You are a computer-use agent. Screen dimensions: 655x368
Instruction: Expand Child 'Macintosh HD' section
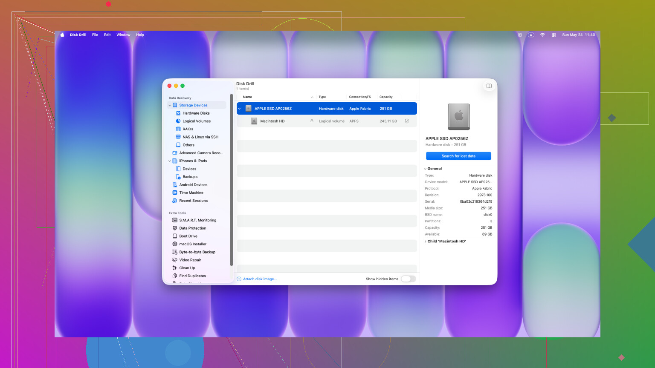pyautogui.click(x=425, y=241)
